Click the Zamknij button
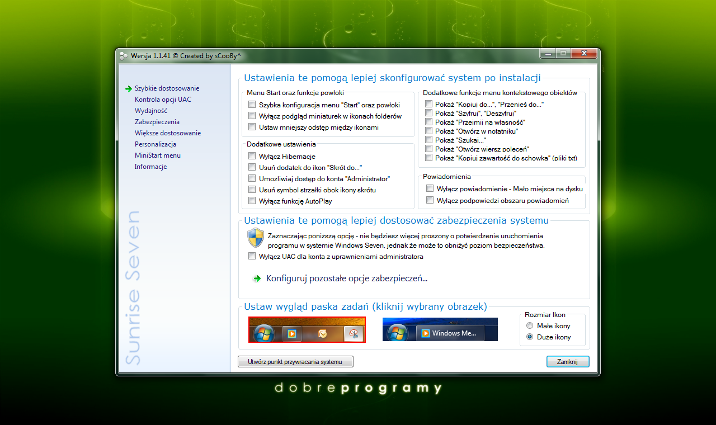Screen dimensions: 716x425 pyautogui.click(x=567, y=362)
